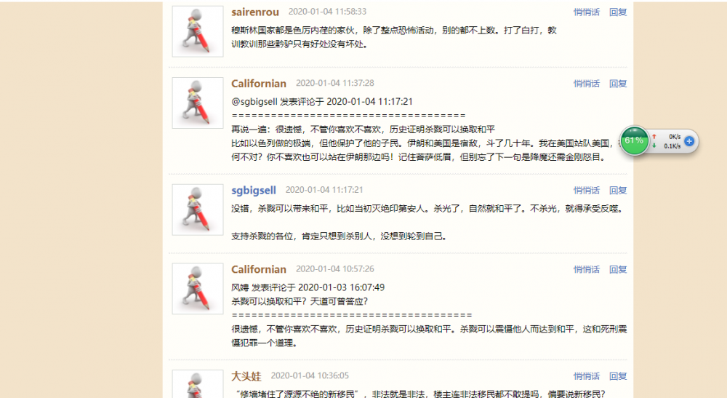Open sairenrou's user profile link
Screen dimensions: 727x398
255,12
